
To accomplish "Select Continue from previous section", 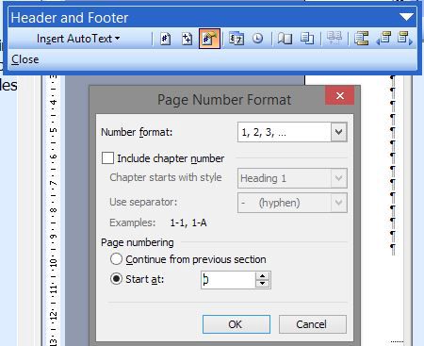I will pyautogui.click(x=116, y=259).
